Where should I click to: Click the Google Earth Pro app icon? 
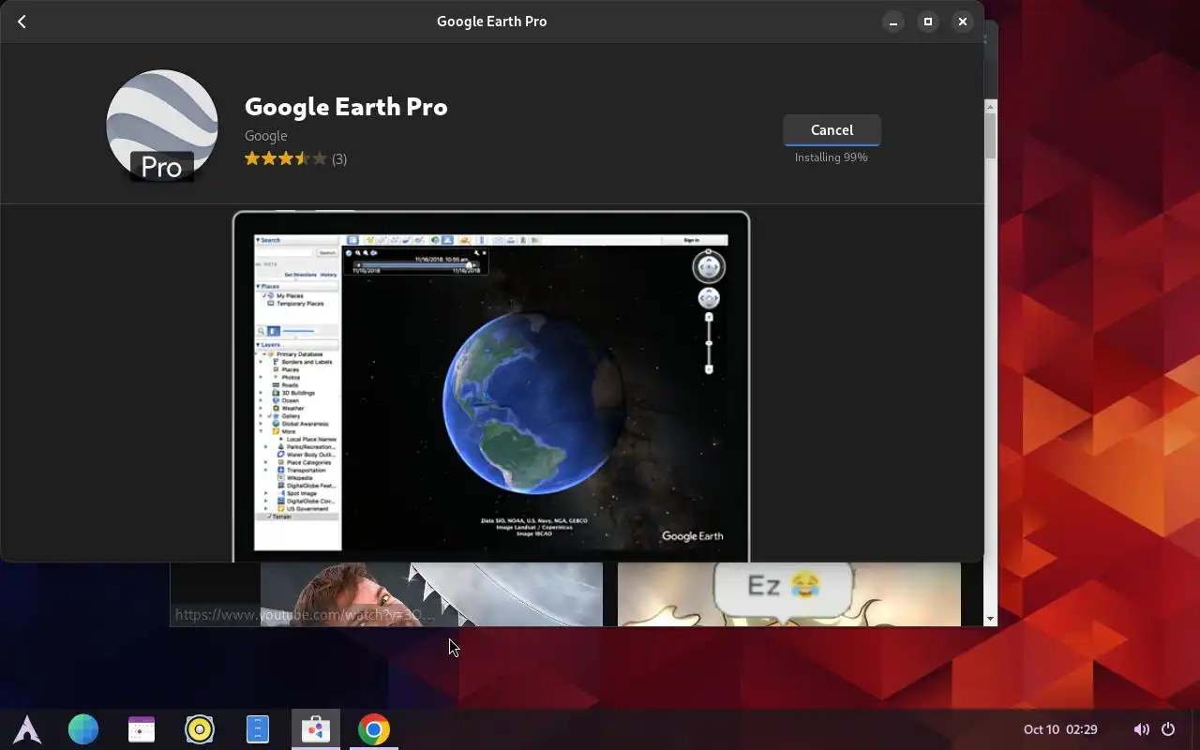(162, 126)
